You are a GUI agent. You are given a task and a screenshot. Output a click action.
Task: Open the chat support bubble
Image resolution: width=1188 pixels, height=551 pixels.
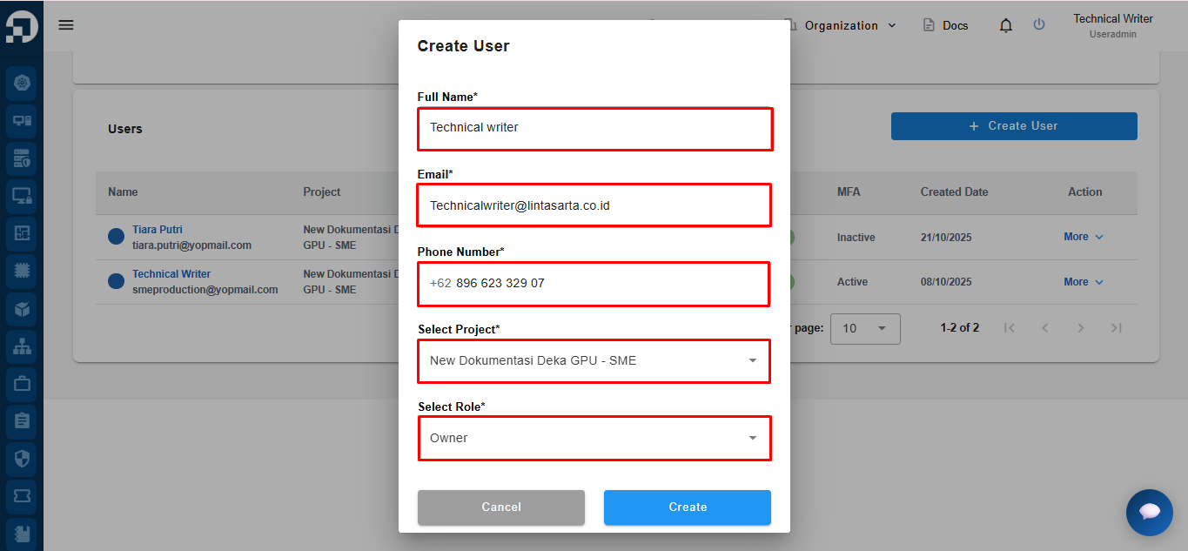pos(1149,512)
